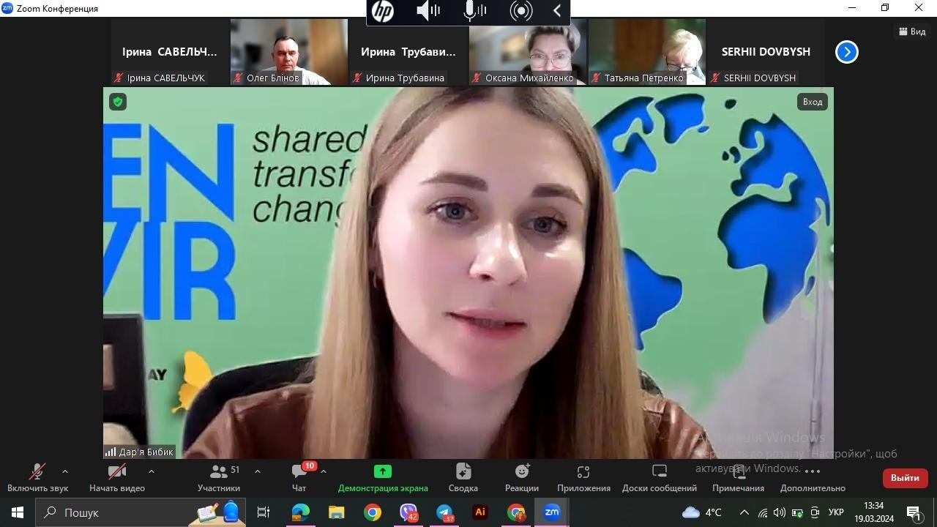The height and width of the screenshot is (527, 937).
Task: Open Telegram from the taskbar
Action: tap(444, 512)
